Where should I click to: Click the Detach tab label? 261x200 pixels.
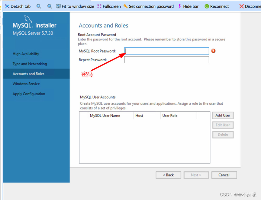[x=21, y=6]
